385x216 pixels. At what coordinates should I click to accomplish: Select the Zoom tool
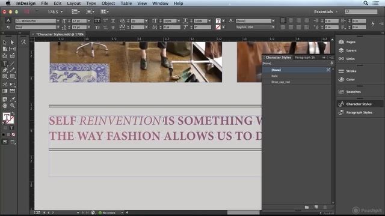click(12, 106)
